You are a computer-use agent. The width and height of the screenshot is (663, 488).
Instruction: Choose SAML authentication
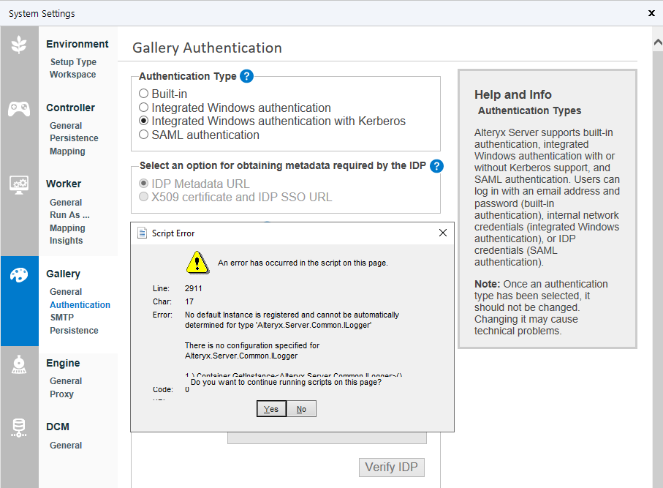pos(143,135)
